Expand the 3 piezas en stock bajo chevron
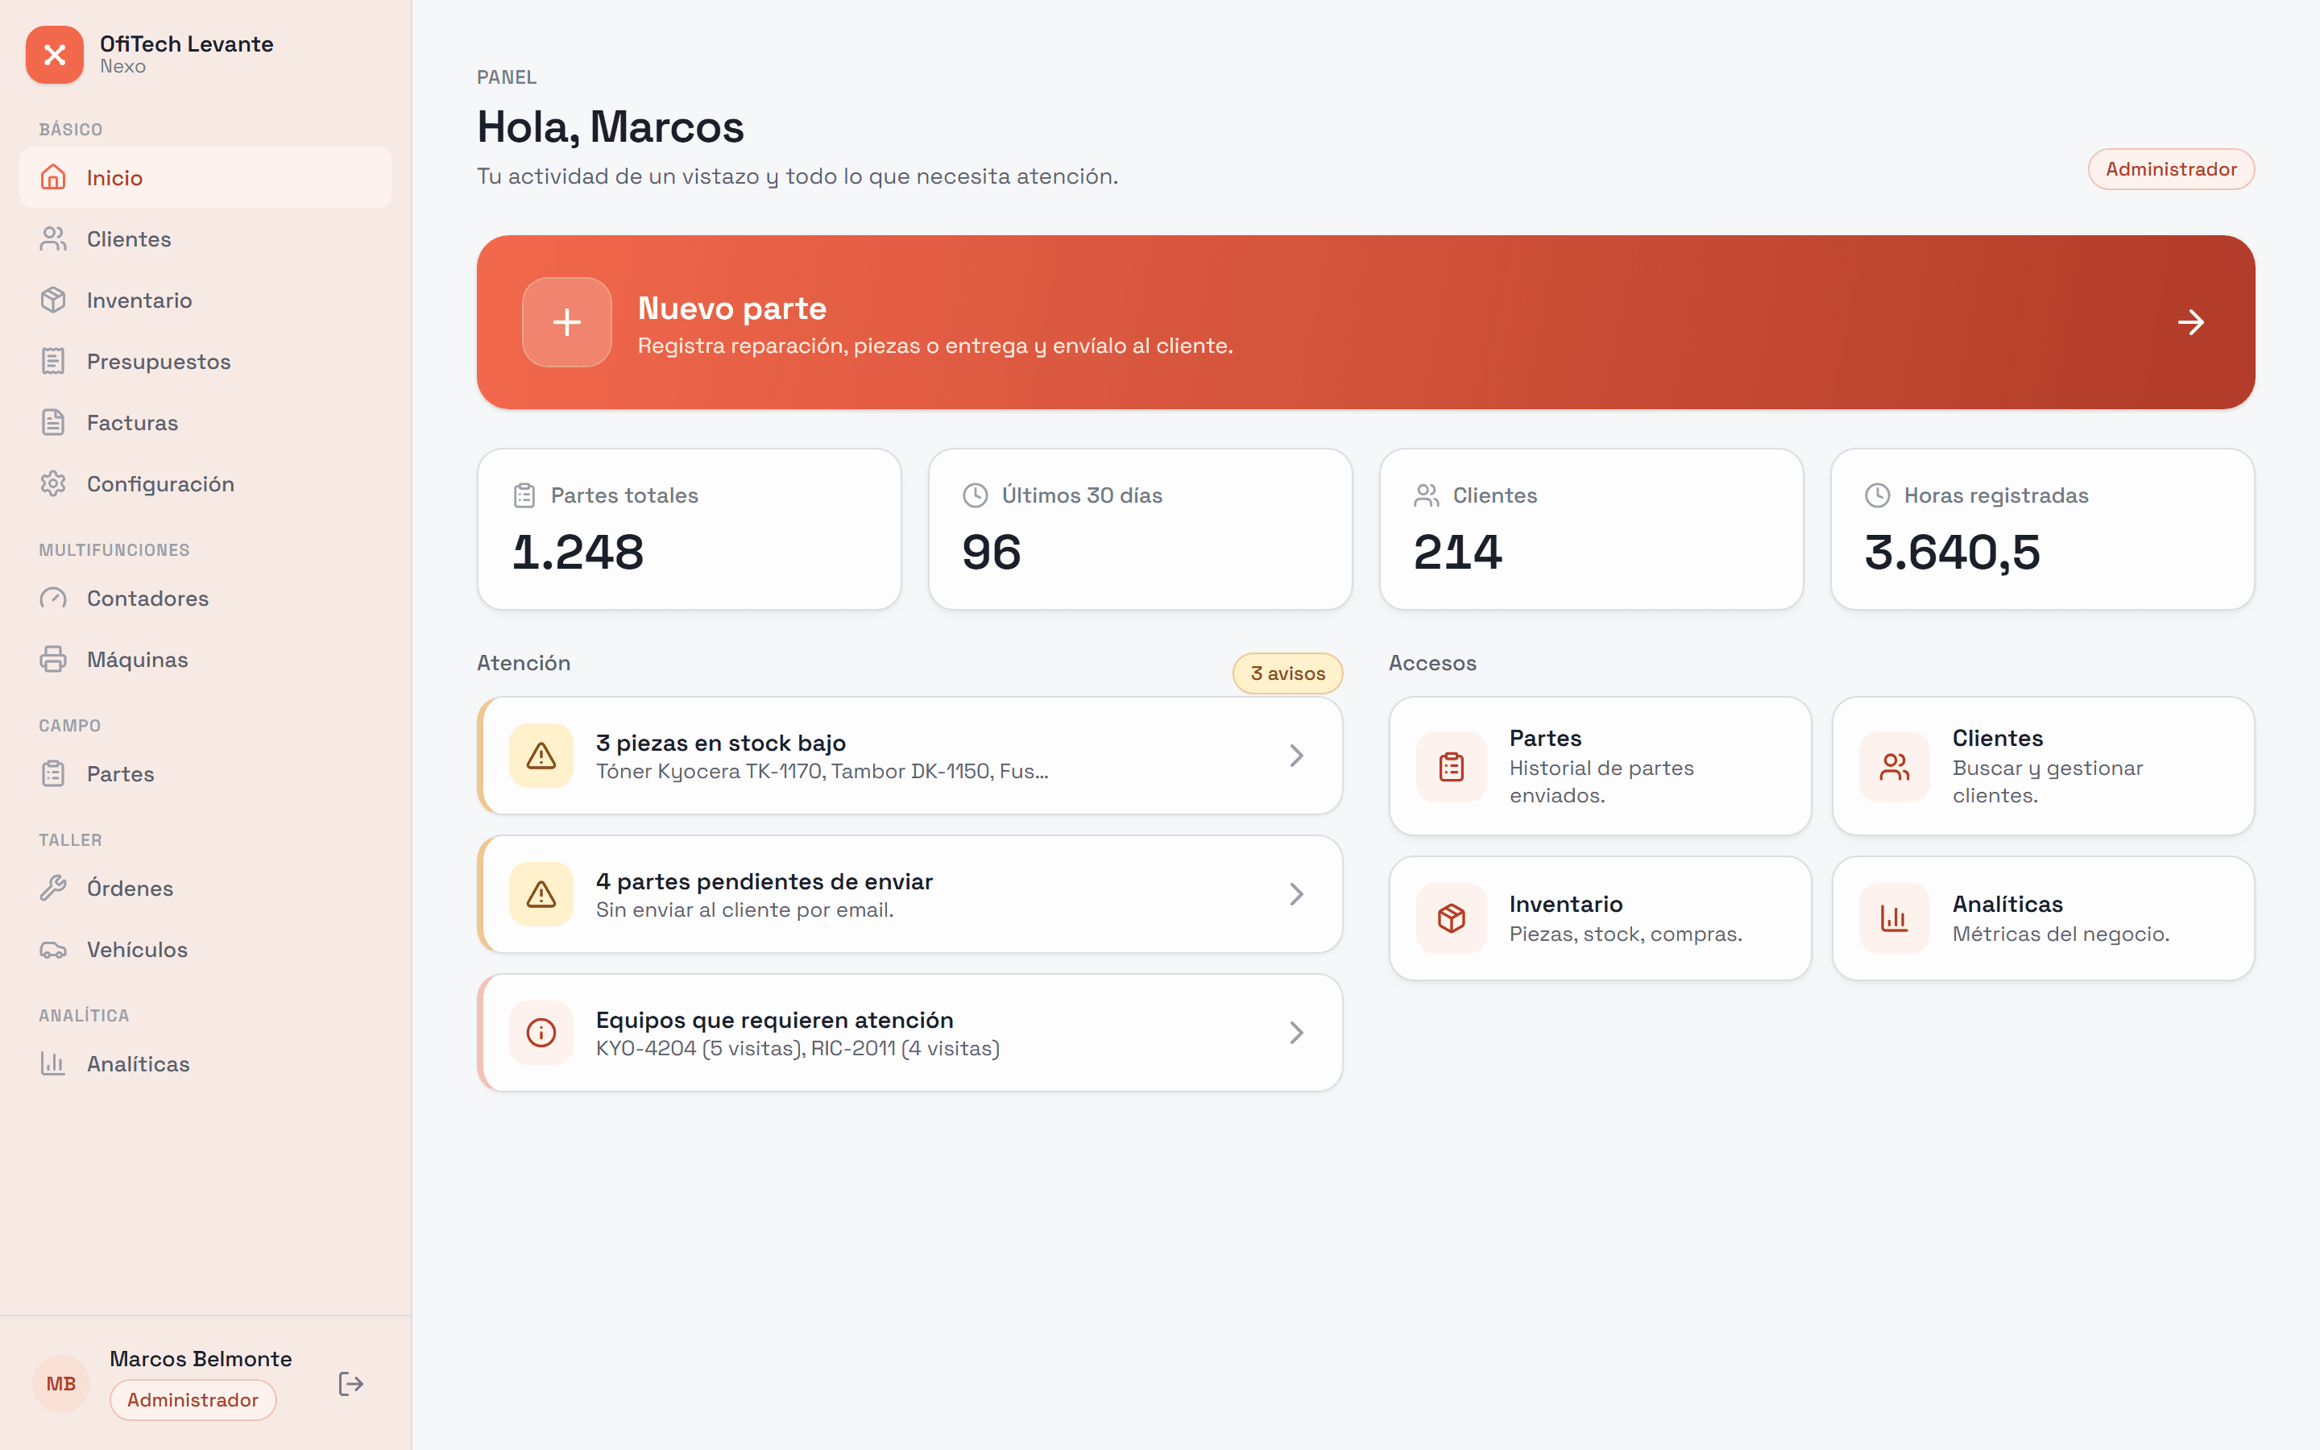This screenshot has width=2320, height=1450. 1296,756
